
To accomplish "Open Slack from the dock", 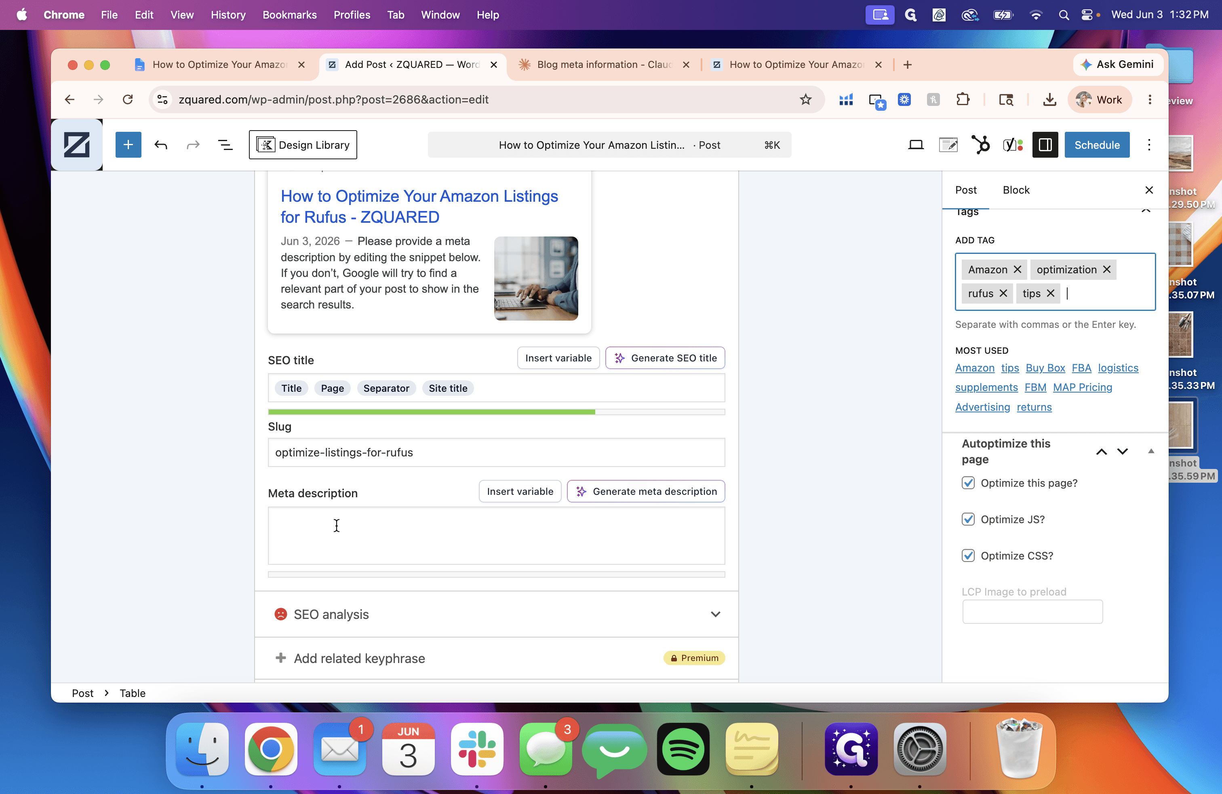I will (477, 749).
